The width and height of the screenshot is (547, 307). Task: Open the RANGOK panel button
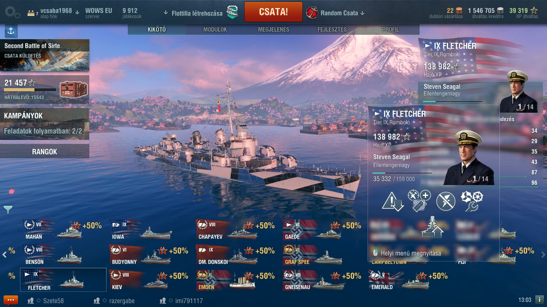pyautogui.click(x=44, y=152)
